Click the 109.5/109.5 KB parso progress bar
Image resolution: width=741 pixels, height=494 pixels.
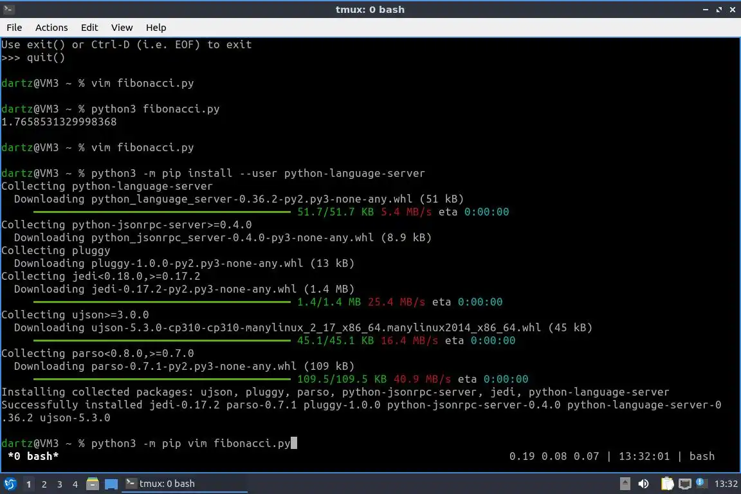coord(162,379)
